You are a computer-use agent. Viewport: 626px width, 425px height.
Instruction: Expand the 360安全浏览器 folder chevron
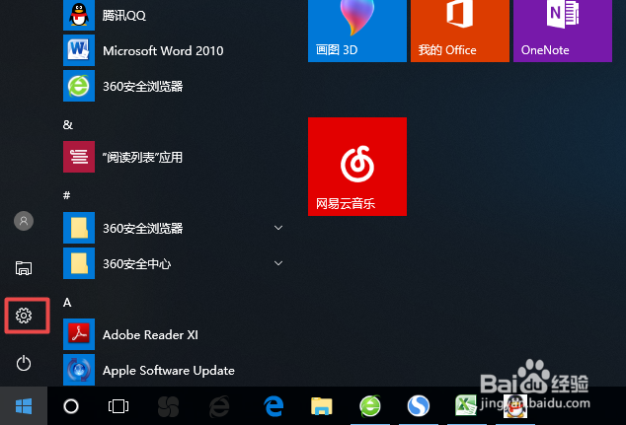click(278, 228)
